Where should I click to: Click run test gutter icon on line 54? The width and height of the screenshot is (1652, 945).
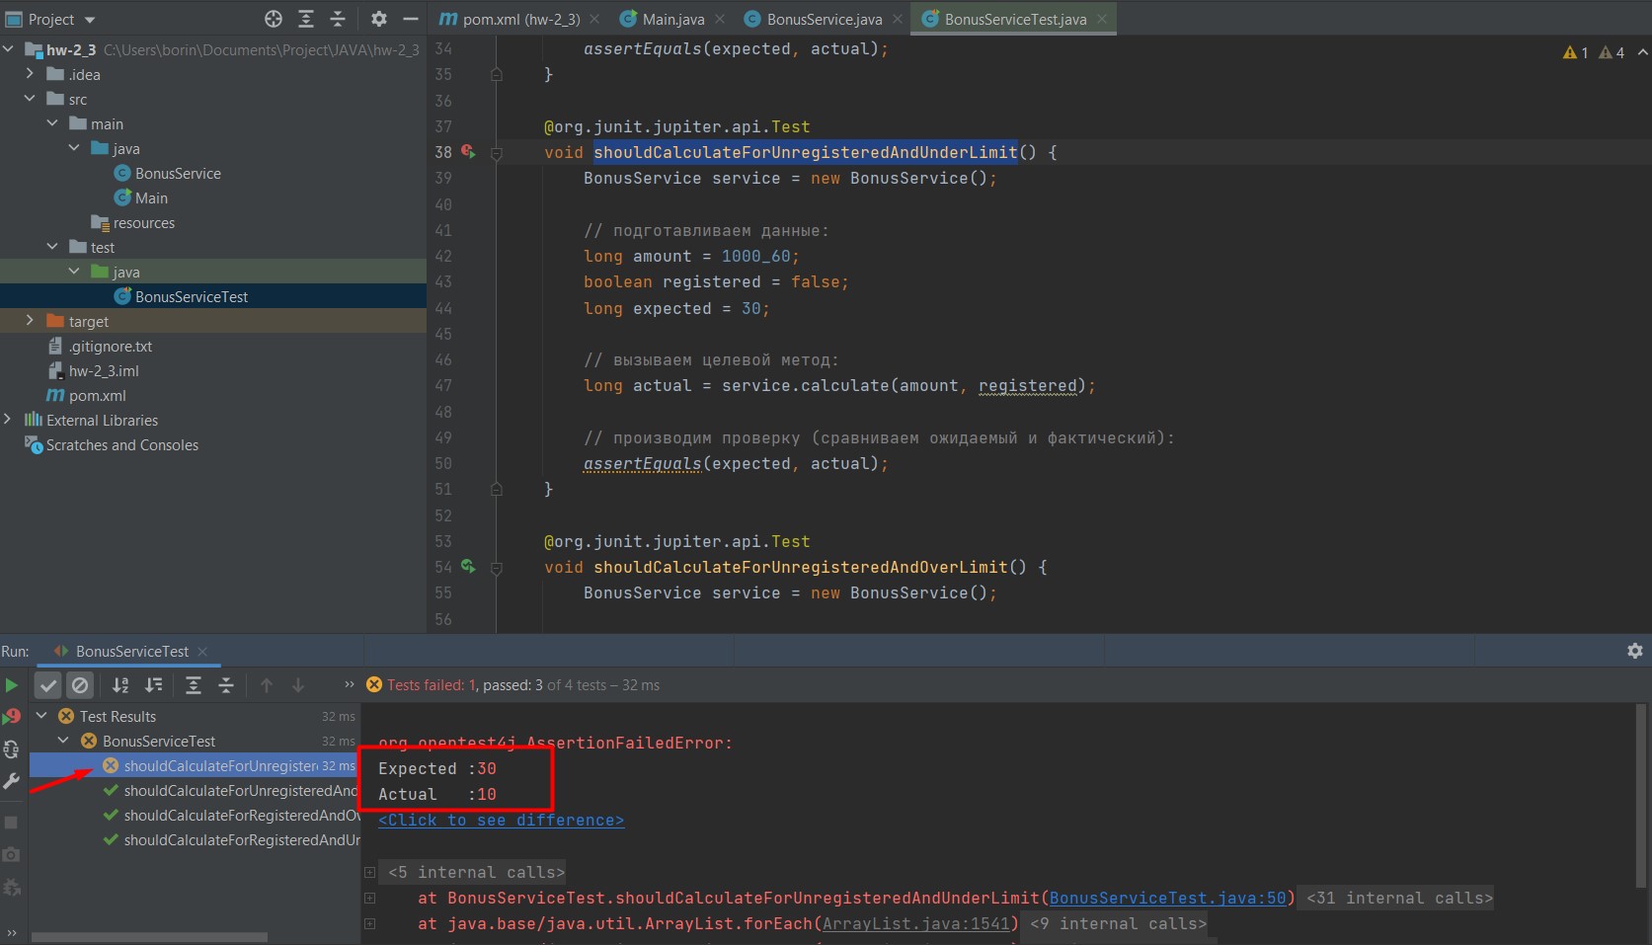468,567
